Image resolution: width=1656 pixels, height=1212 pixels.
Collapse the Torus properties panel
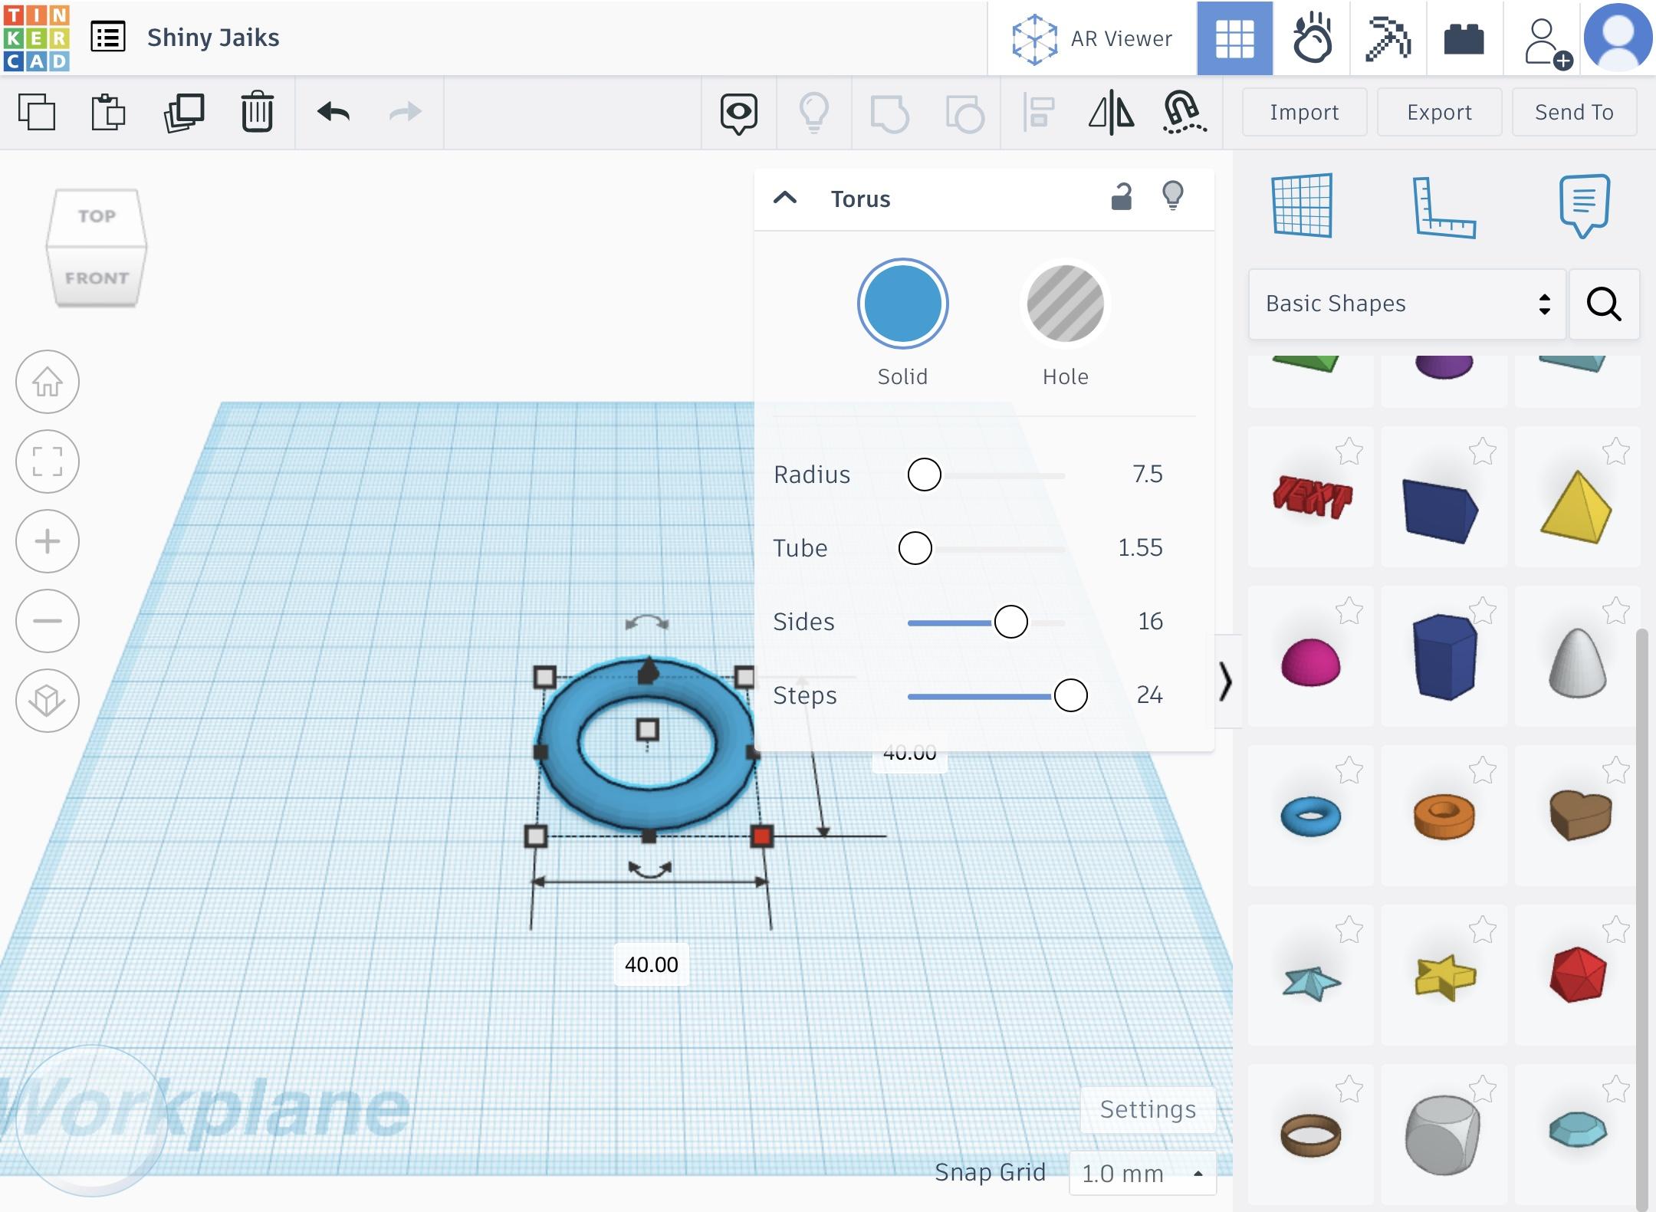click(x=785, y=199)
